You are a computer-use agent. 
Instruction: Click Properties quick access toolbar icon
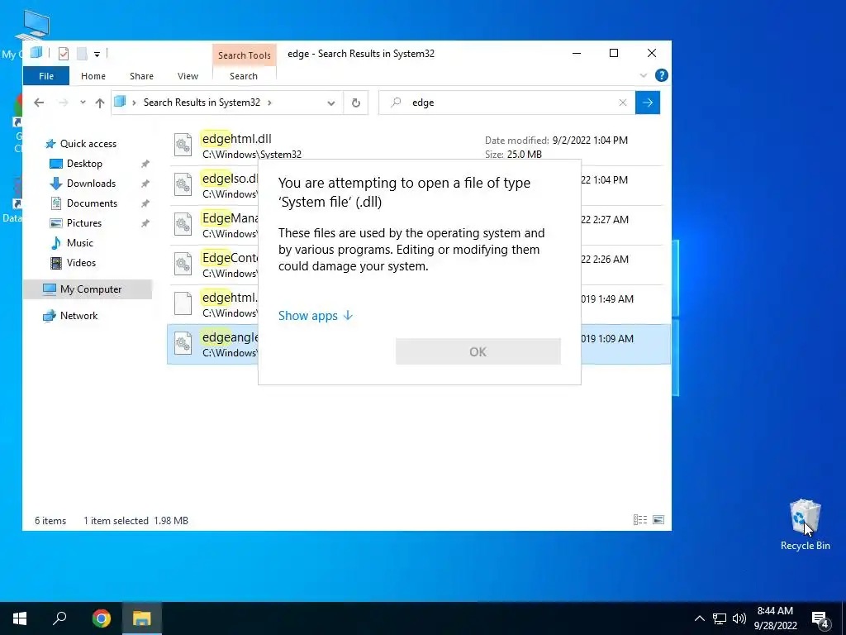64,54
